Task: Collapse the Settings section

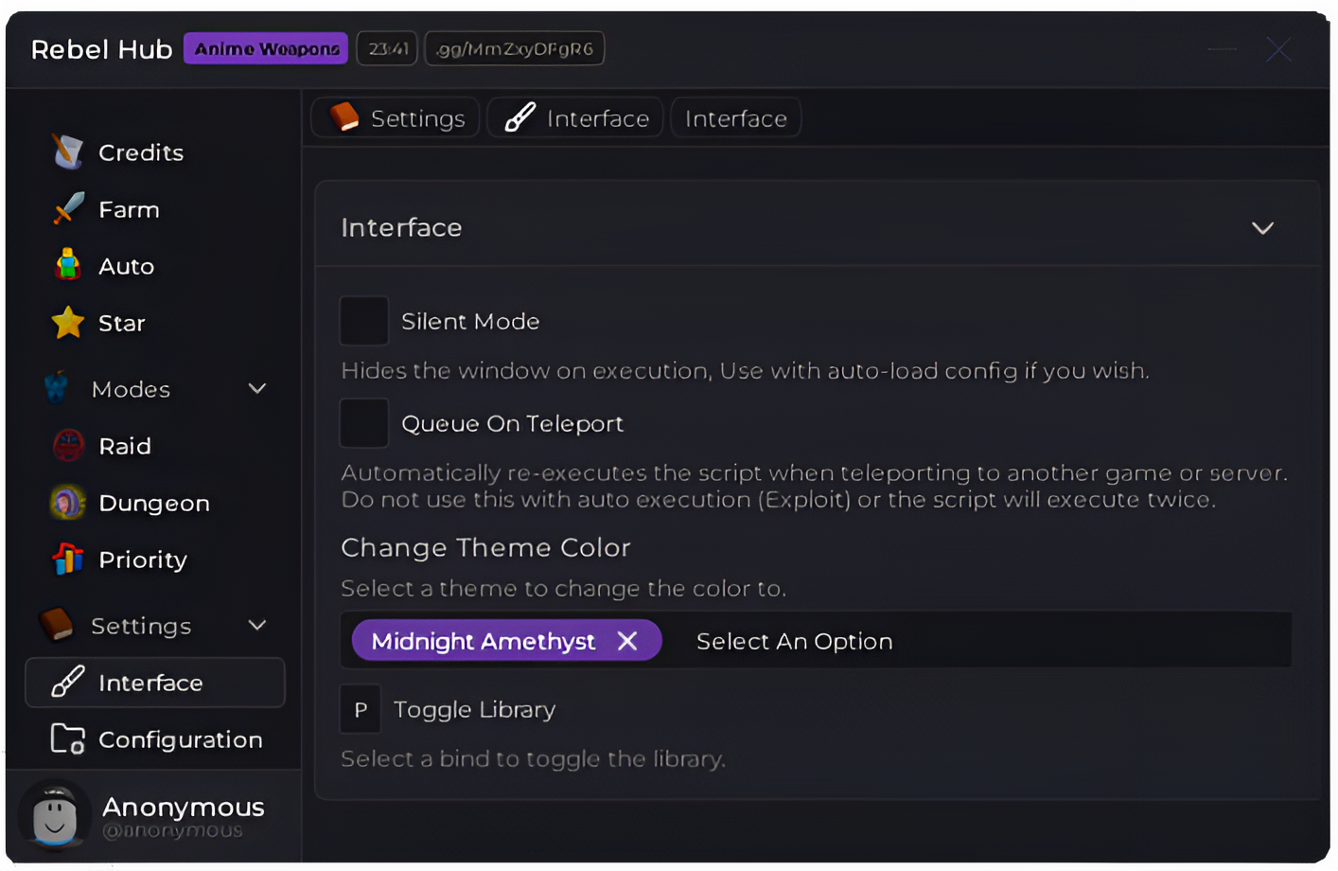Action: pos(256,625)
